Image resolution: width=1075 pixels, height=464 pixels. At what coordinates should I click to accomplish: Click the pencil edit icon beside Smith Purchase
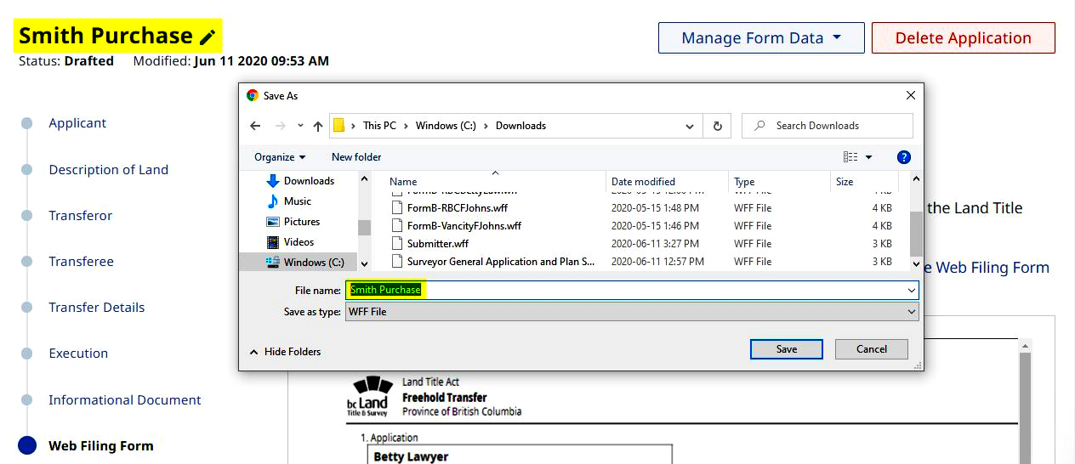click(208, 37)
